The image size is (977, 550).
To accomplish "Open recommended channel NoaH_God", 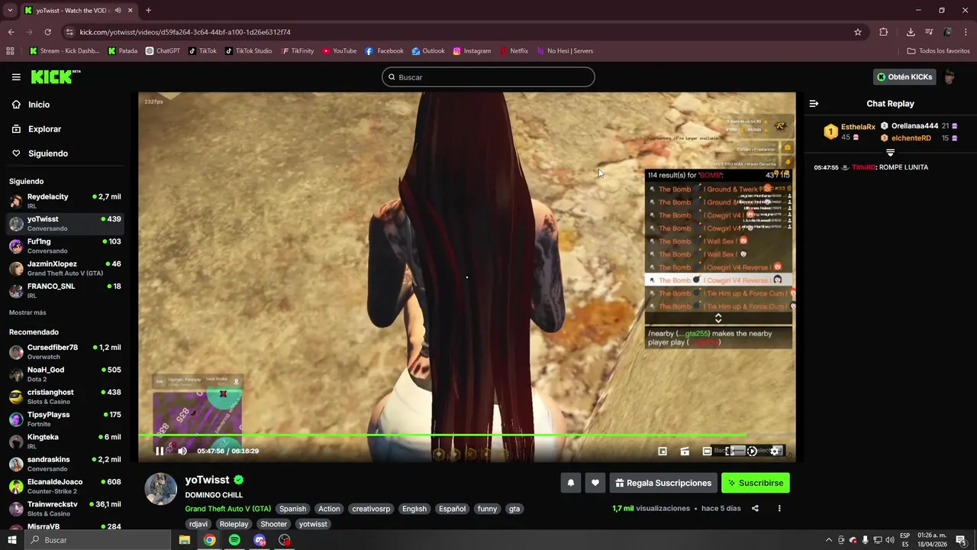I will point(64,374).
